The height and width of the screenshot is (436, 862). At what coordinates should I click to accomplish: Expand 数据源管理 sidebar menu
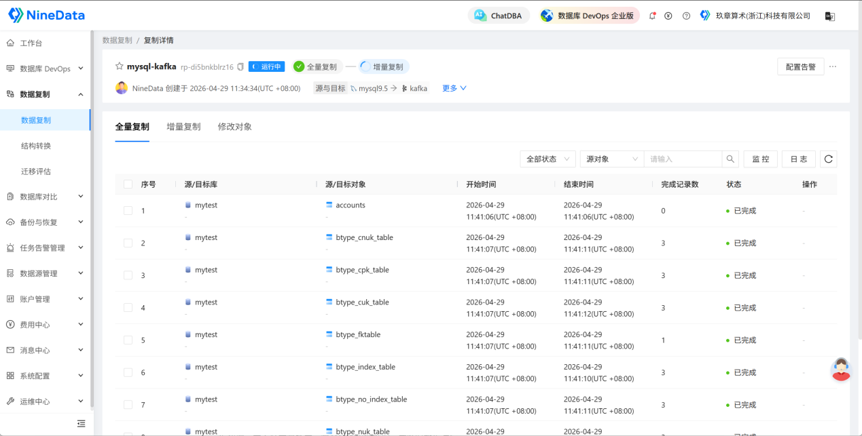click(x=45, y=273)
